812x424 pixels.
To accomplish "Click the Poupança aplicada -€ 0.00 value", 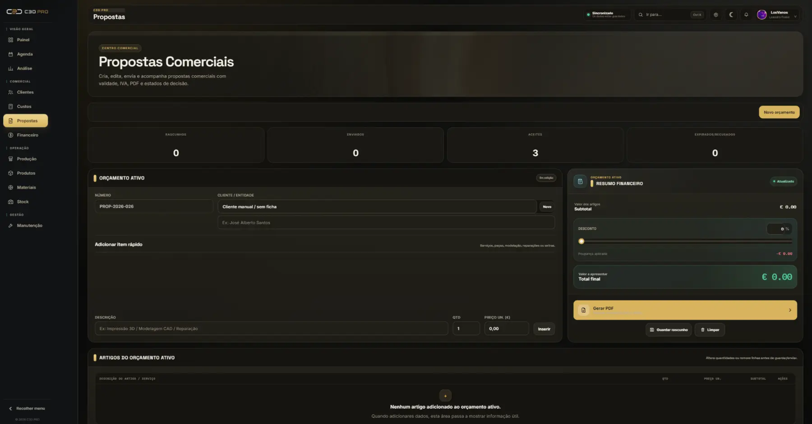I will [x=784, y=254].
